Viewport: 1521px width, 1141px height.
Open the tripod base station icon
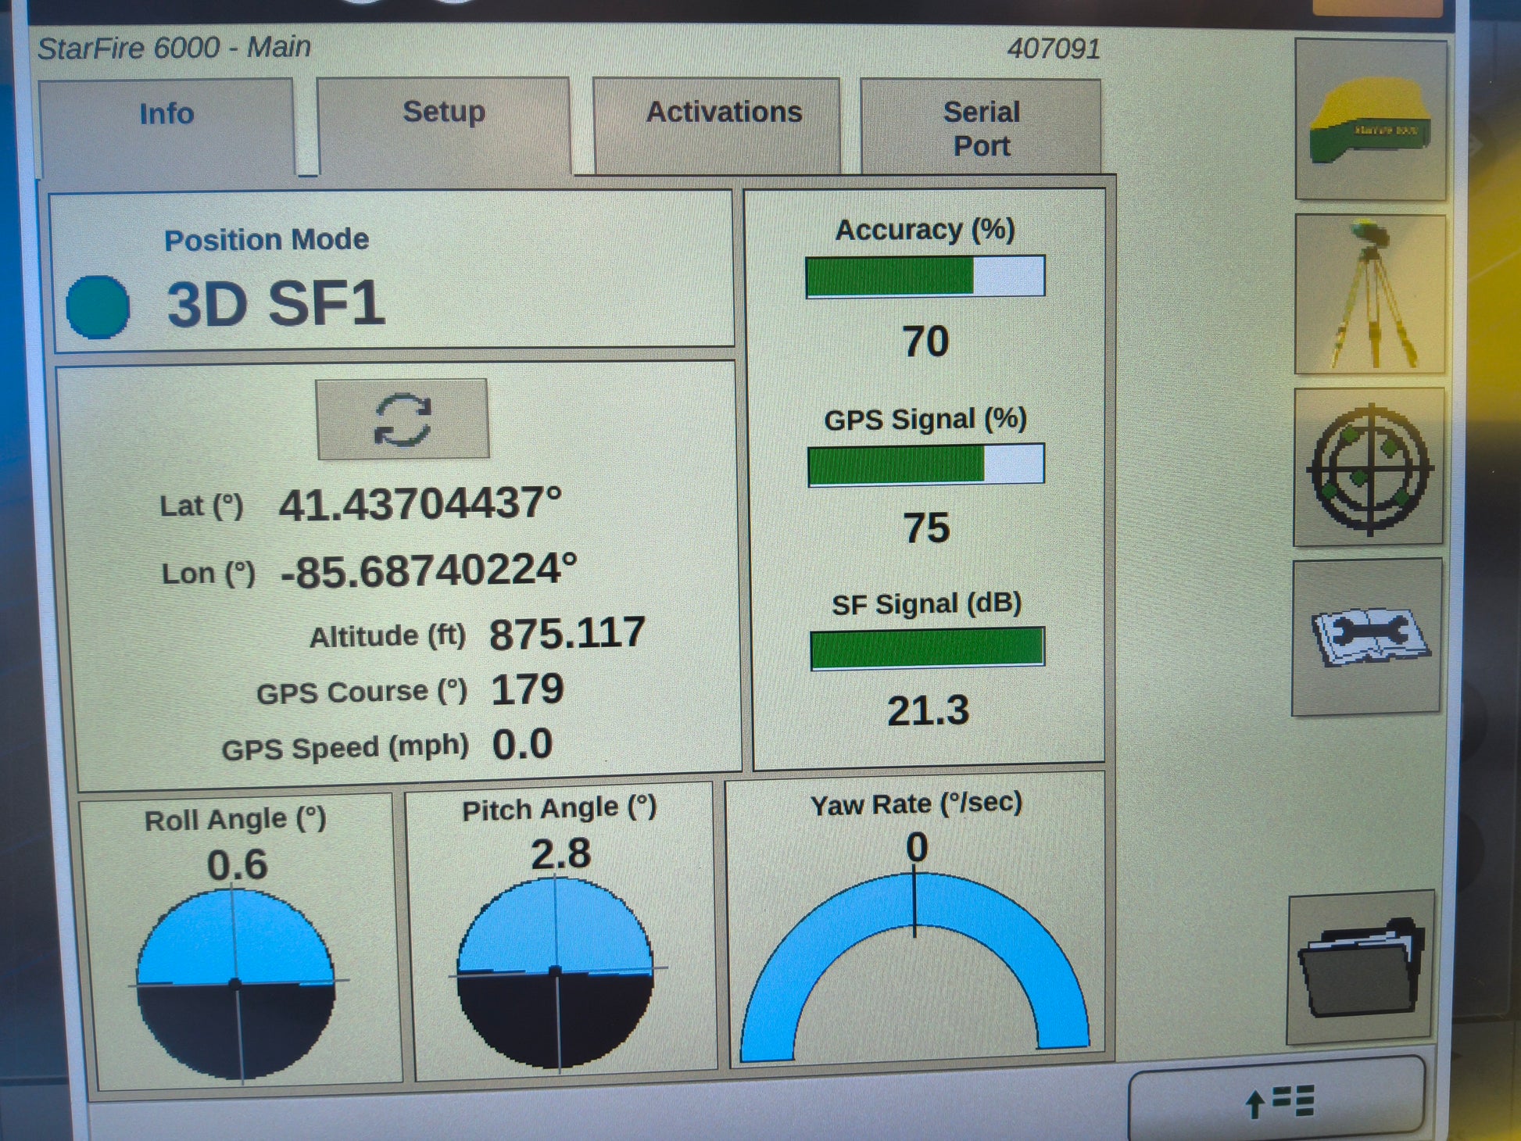(x=1369, y=295)
